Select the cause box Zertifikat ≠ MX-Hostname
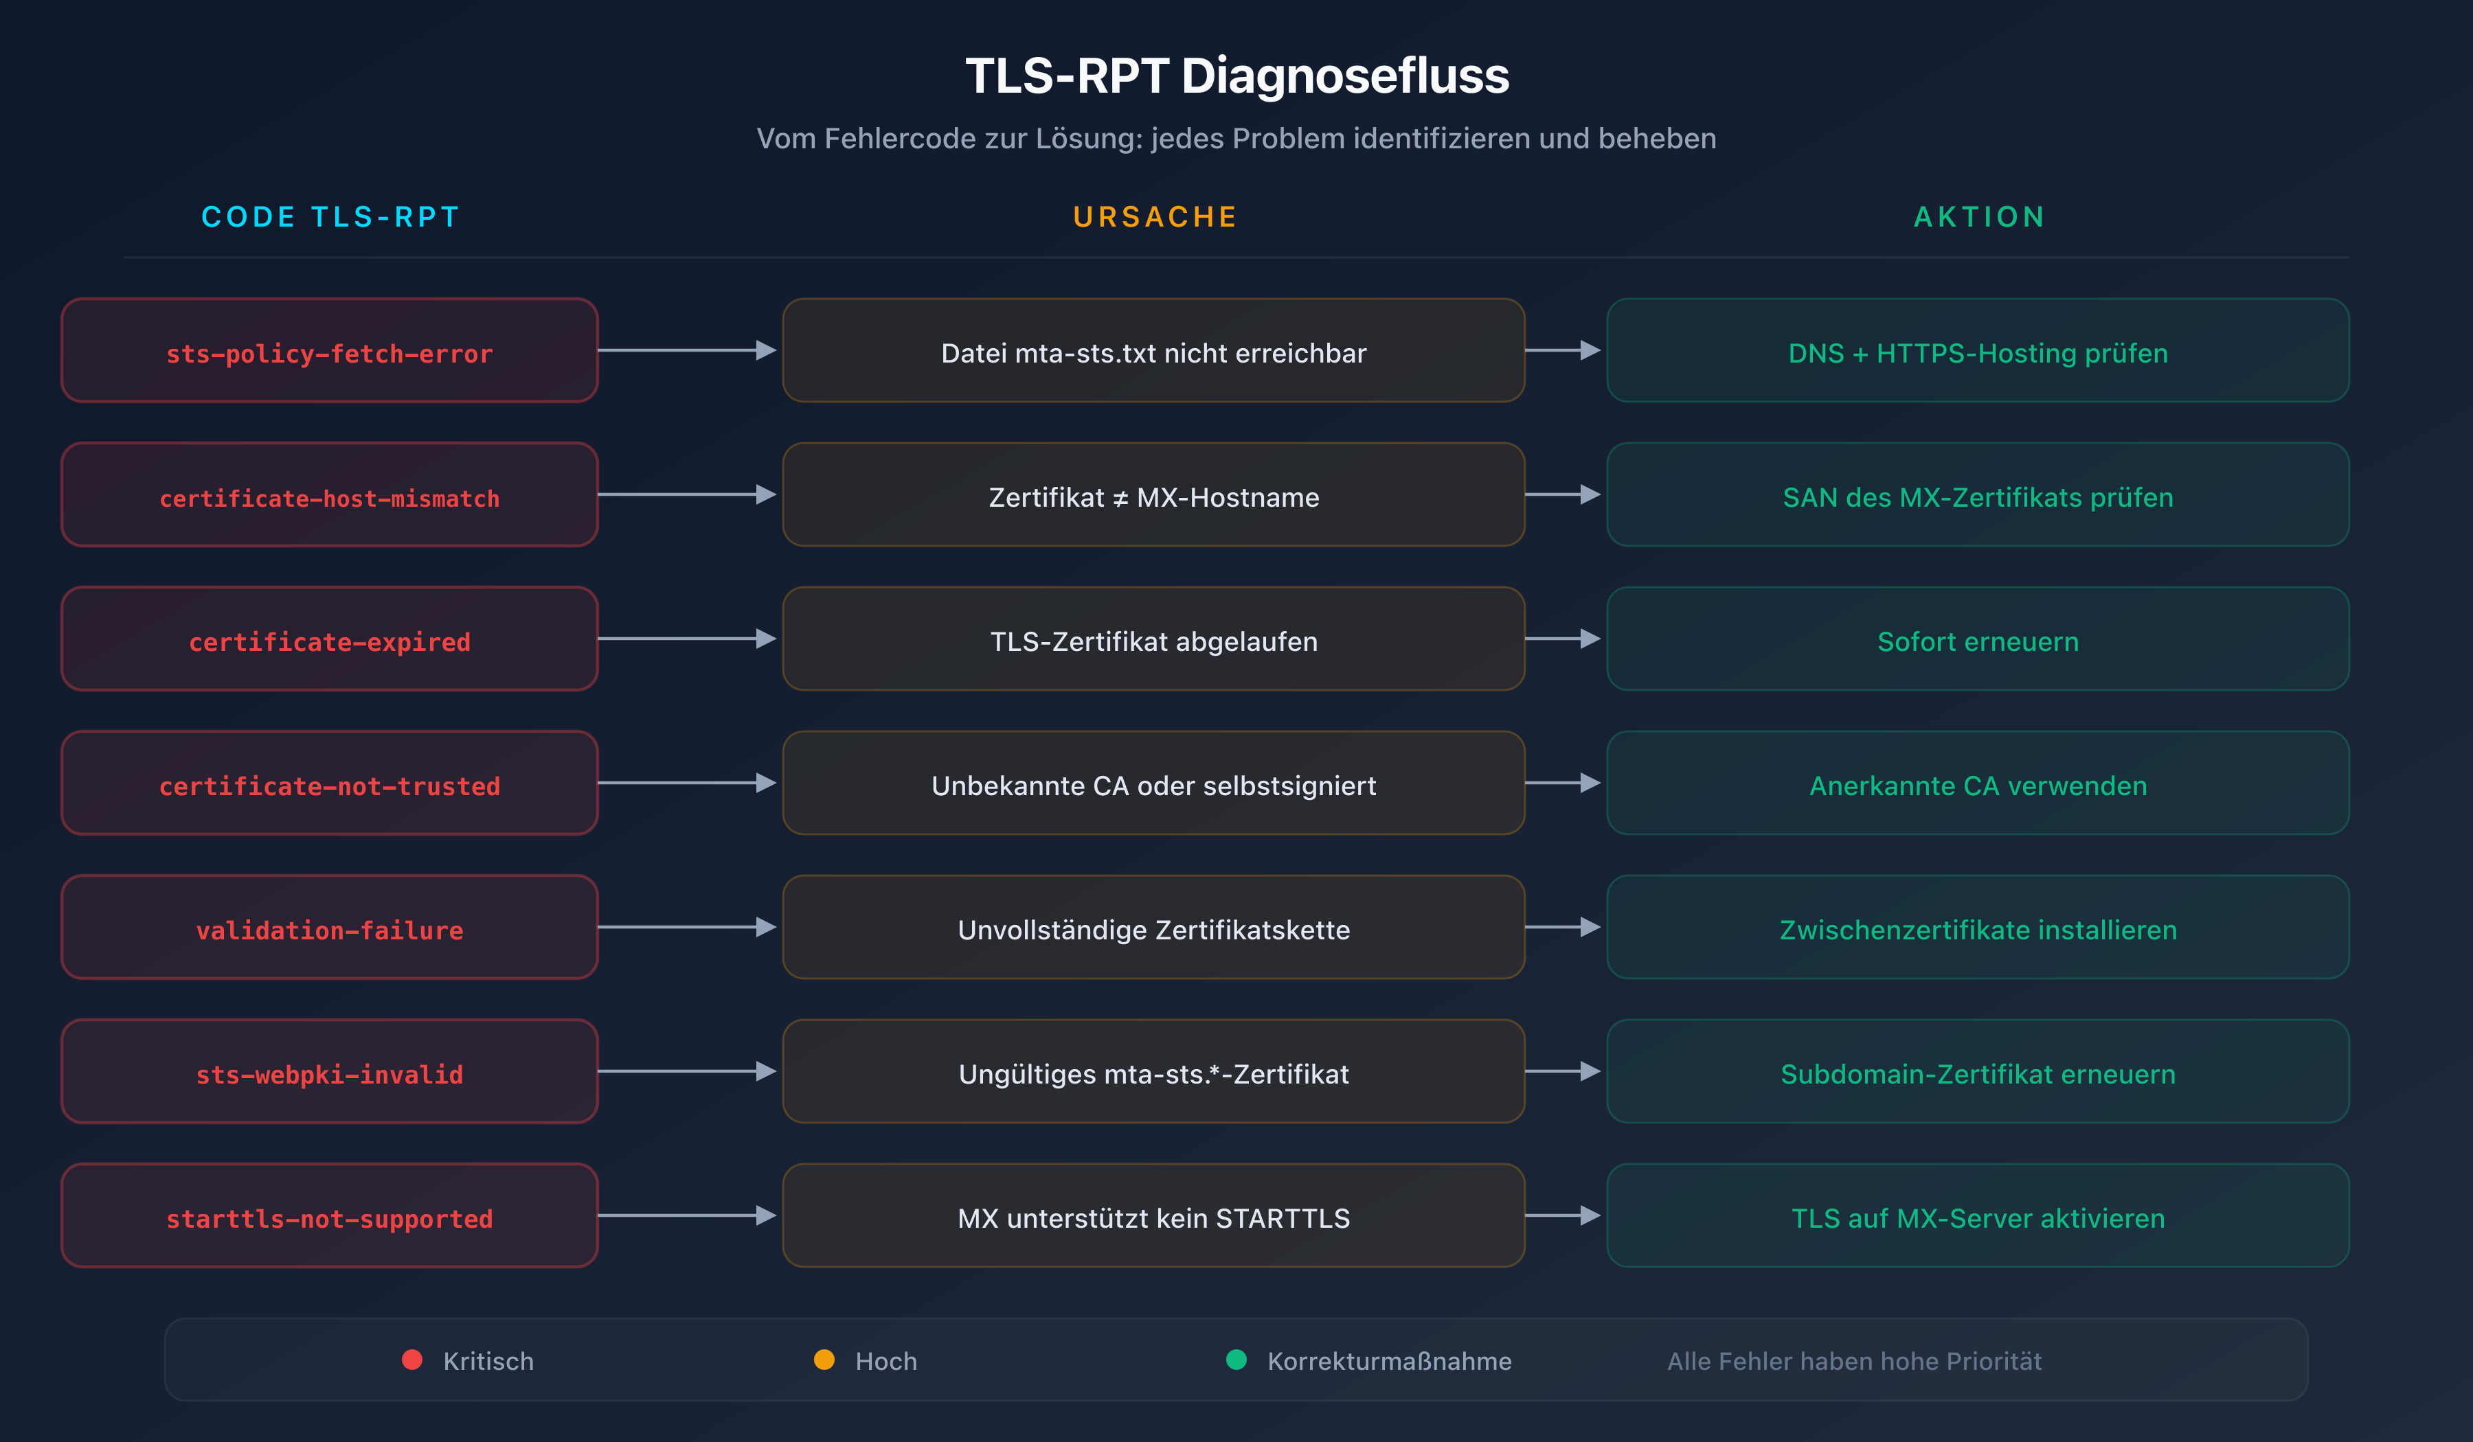Viewport: 2473px width, 1442px height. pyautogui.click(x=1154, y=495)
